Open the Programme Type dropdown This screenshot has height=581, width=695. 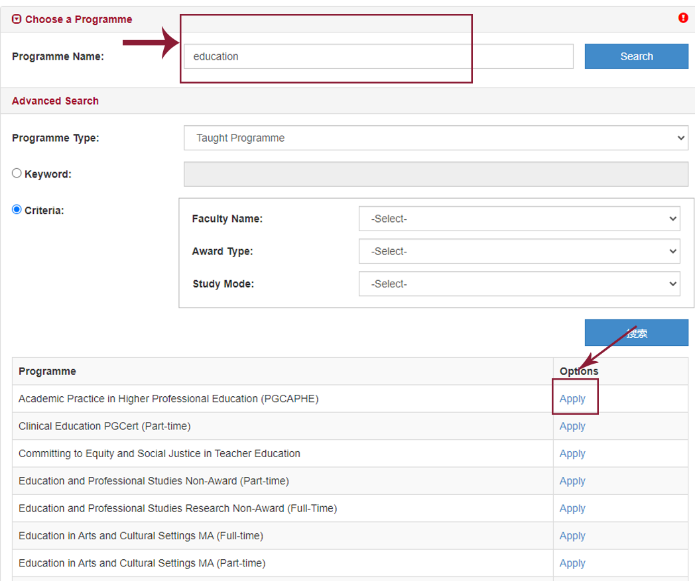click(436, 138)
